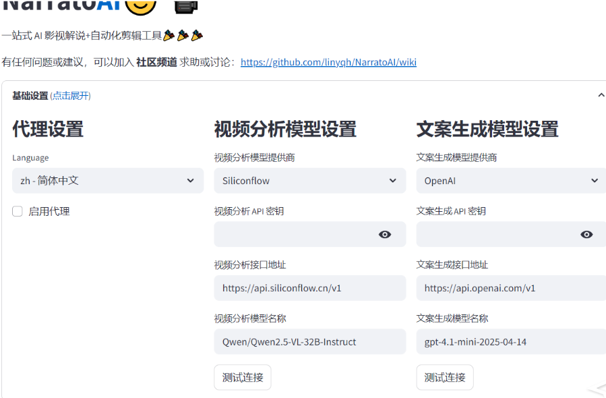Reveal the 文案生成 API 密钥 via eye icon
Viewport: 606px width, 398px height.
click(586, 234)
